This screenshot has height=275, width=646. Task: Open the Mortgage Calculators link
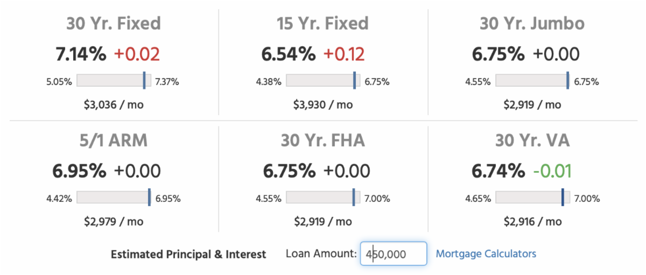coord(486,253)
